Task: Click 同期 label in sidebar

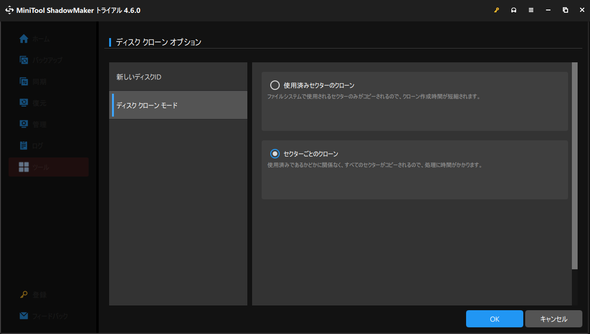Action: (40, 81)
